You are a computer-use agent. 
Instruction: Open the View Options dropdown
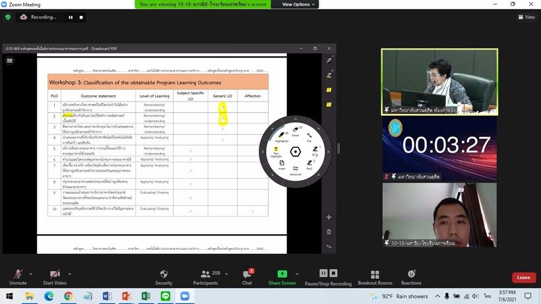pos(298,4)
